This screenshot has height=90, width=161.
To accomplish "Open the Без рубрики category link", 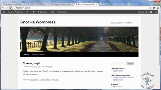I will point(34,80).
